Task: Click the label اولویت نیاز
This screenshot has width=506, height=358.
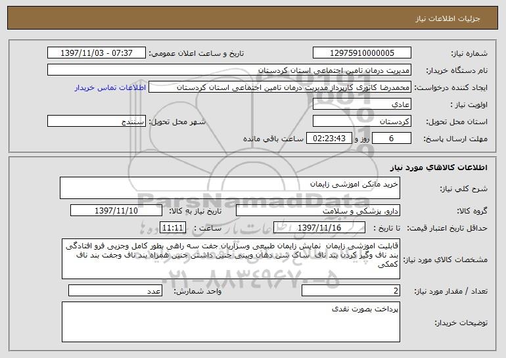Action: pos(469,105)
